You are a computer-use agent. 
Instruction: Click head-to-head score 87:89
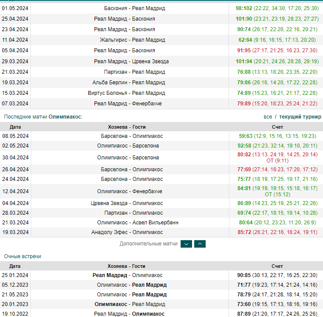(244, 313)
